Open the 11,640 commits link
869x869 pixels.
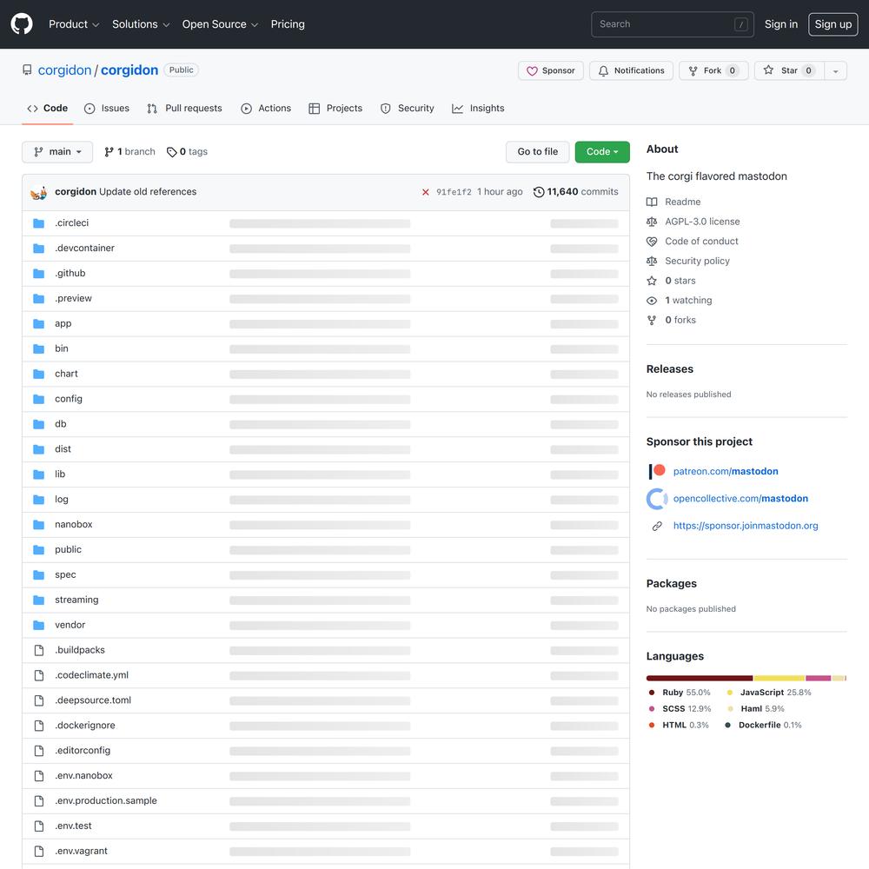[576, 192]
